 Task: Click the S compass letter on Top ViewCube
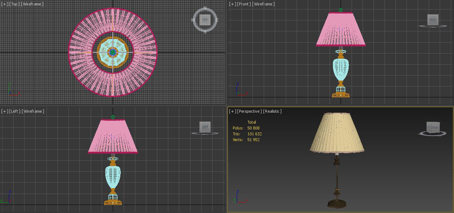(x=205, y=32)
